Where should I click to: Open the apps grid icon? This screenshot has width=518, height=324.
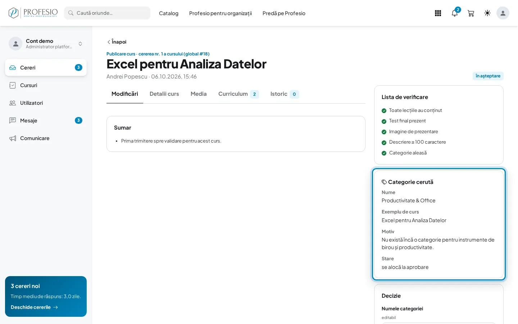pyautogui.click(x=438, y=13)
